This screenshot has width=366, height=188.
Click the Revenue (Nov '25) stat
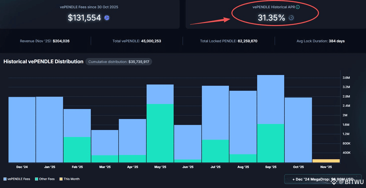click(x=45, y=41)
